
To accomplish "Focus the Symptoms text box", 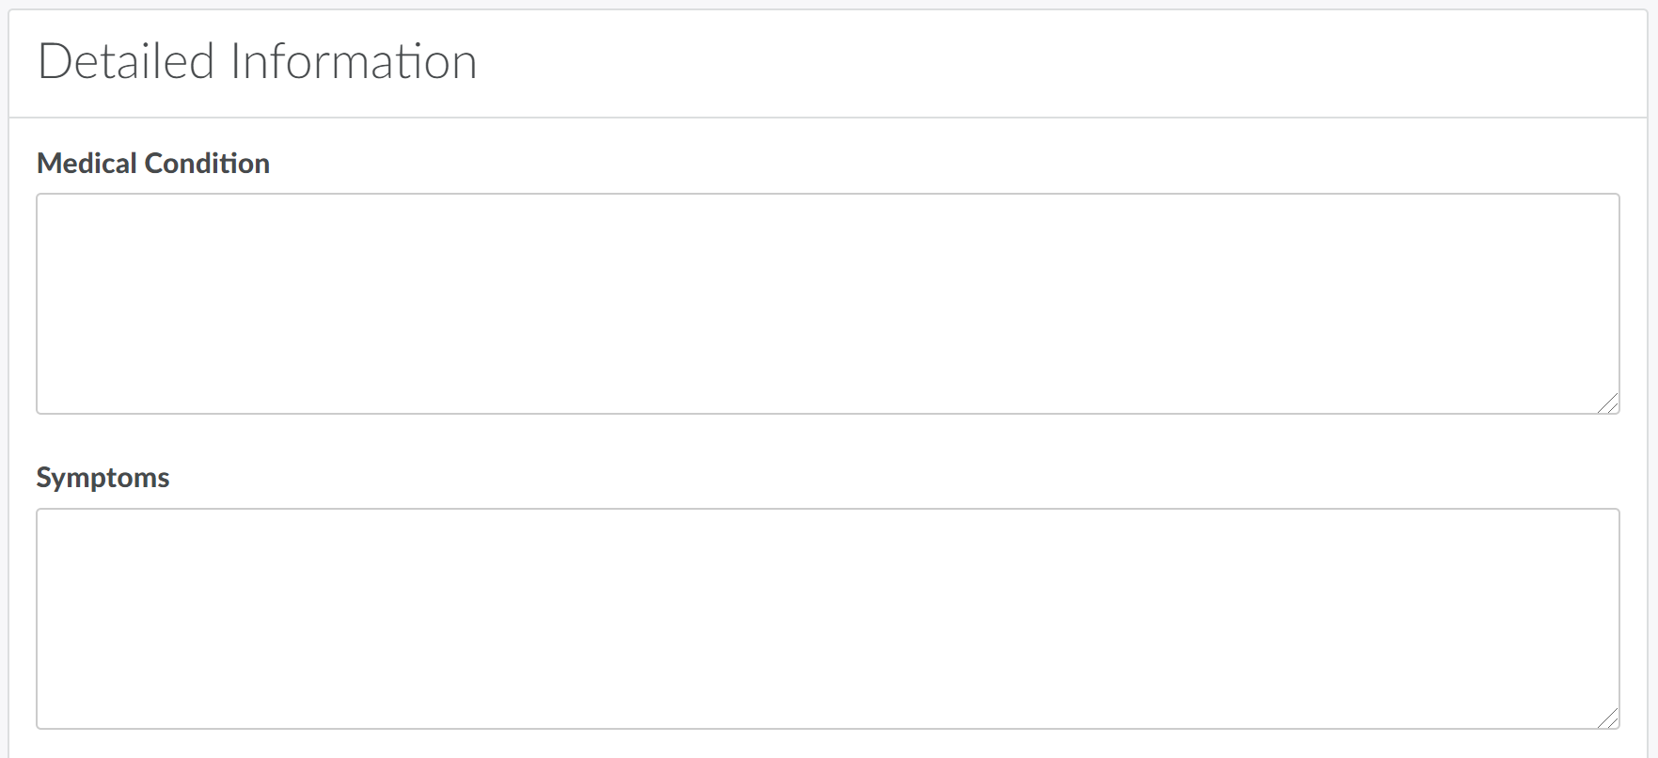I will (x=828, y=618).
